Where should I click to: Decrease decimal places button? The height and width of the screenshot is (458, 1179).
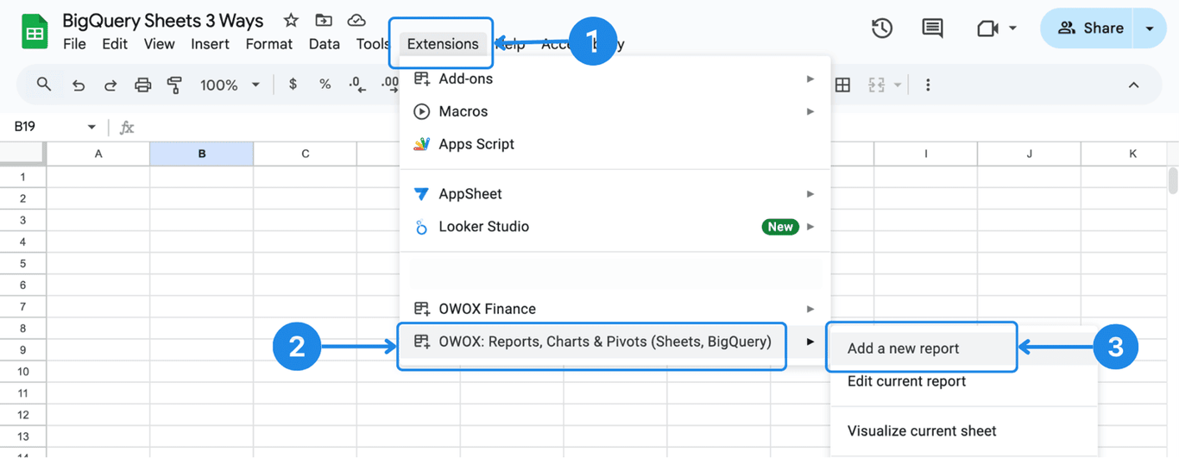click(356, 85)
